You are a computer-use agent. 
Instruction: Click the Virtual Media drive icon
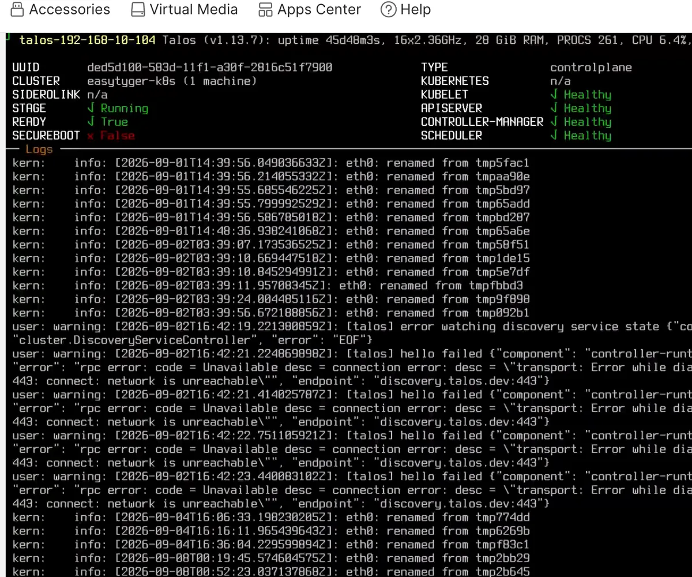[138, 9]
